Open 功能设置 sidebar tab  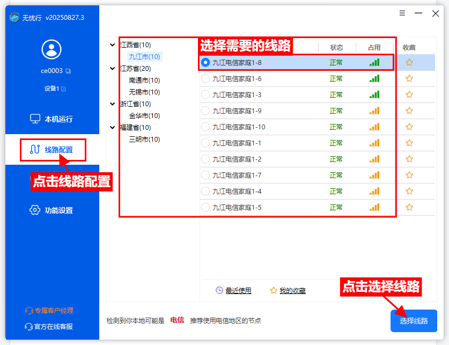[x=51, y=210]
